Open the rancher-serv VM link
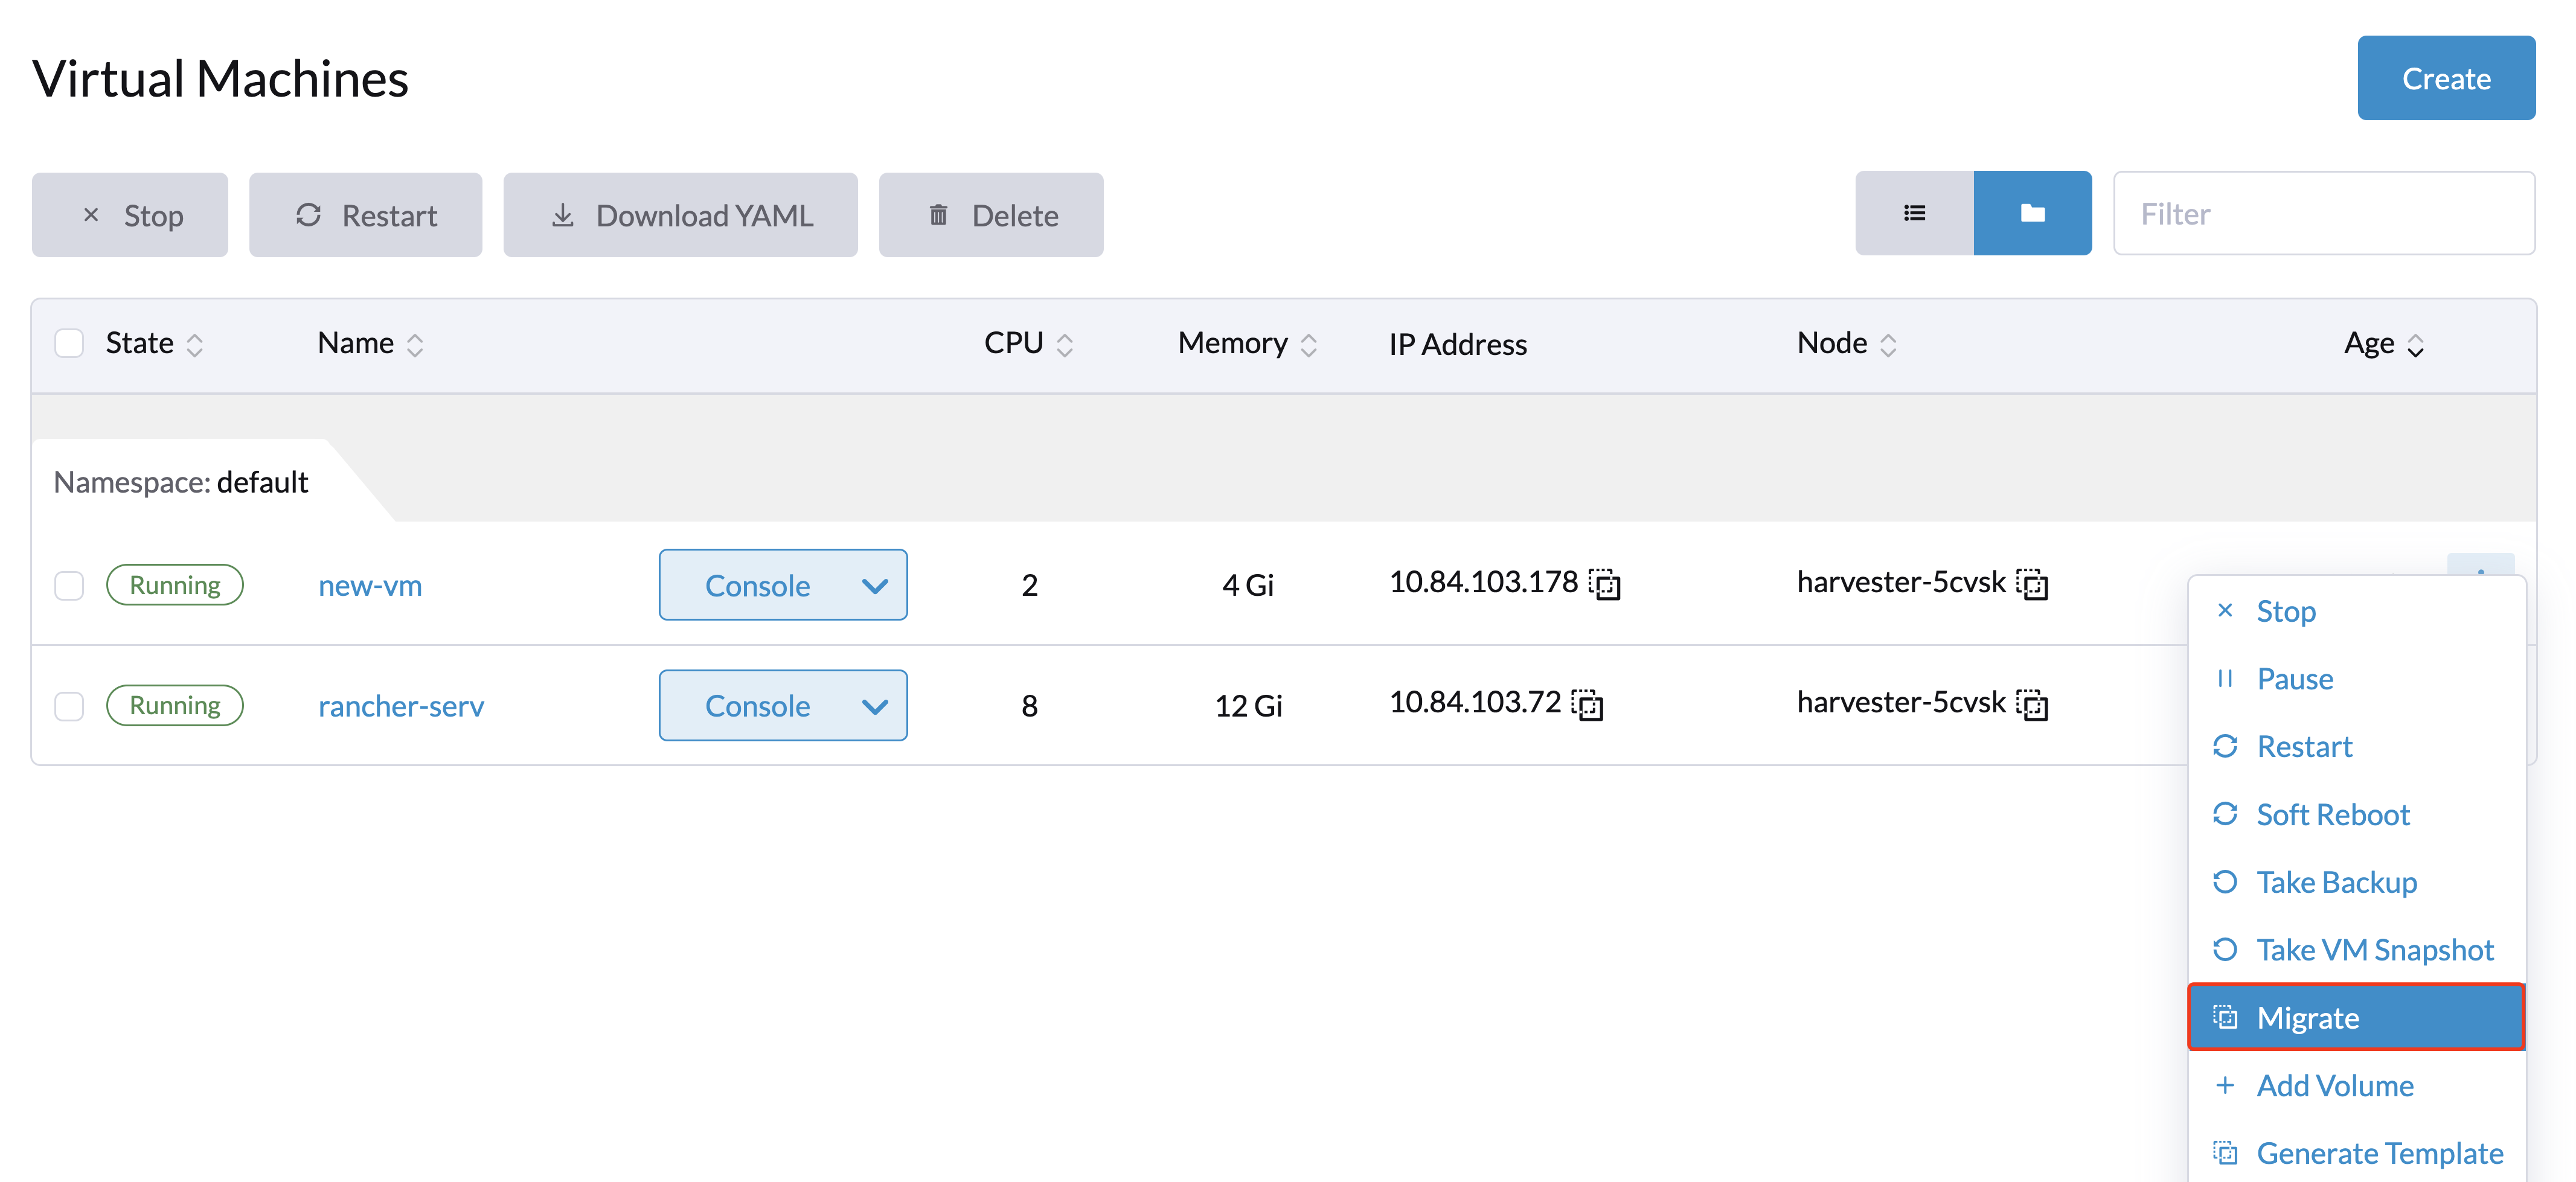 pyautogui.click(x=401, y=707)
